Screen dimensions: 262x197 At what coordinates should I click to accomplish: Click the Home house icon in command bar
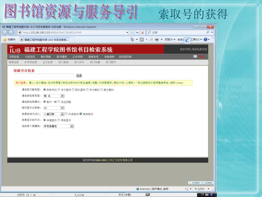[132, 39]
